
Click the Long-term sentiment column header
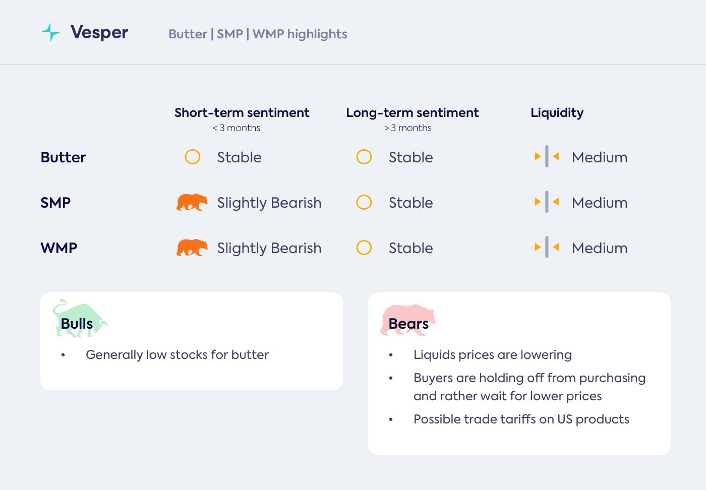[413, 113]
